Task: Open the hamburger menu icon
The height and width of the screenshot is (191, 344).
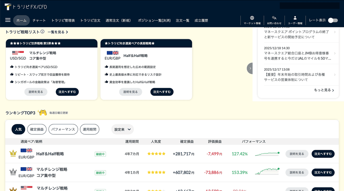Action: [8, 20]
